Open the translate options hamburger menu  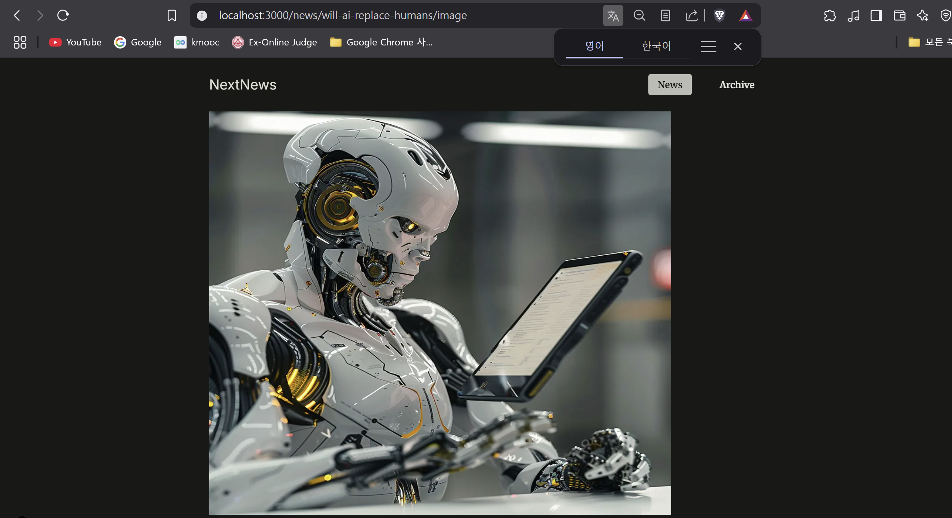click(708, 46)
